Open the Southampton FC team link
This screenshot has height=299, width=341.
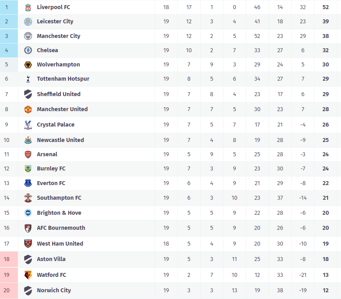tap(59, 198)
